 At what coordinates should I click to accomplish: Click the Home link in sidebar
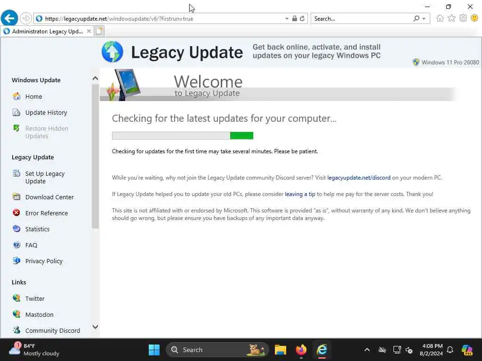click(x=33, y=97)
